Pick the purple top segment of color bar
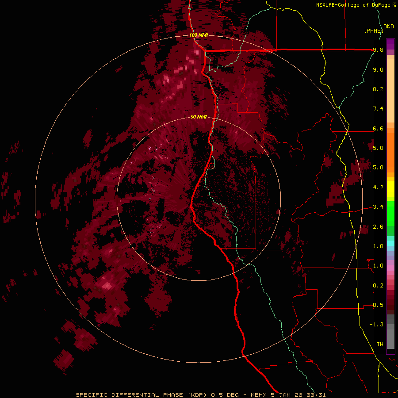 (390, 44)
